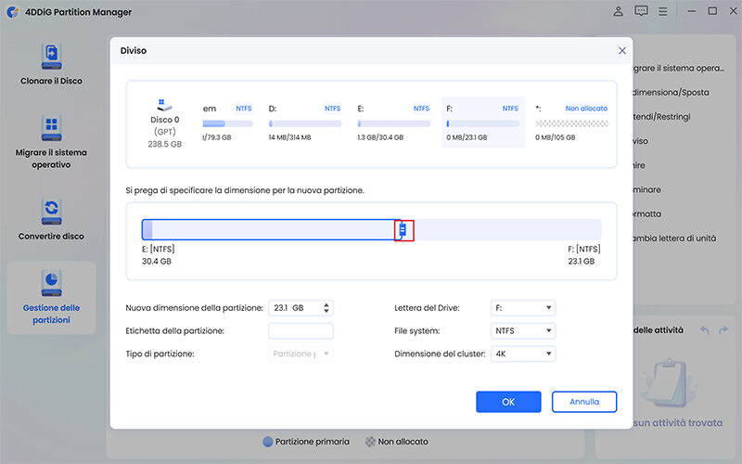Open the File system NTFS dropdown

[x=523, y=330]
